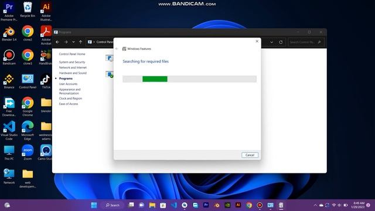The width and height of the screenshot is (375, 211).
Task: Open Clock and Region category
Action: click(x=70, y=98)
